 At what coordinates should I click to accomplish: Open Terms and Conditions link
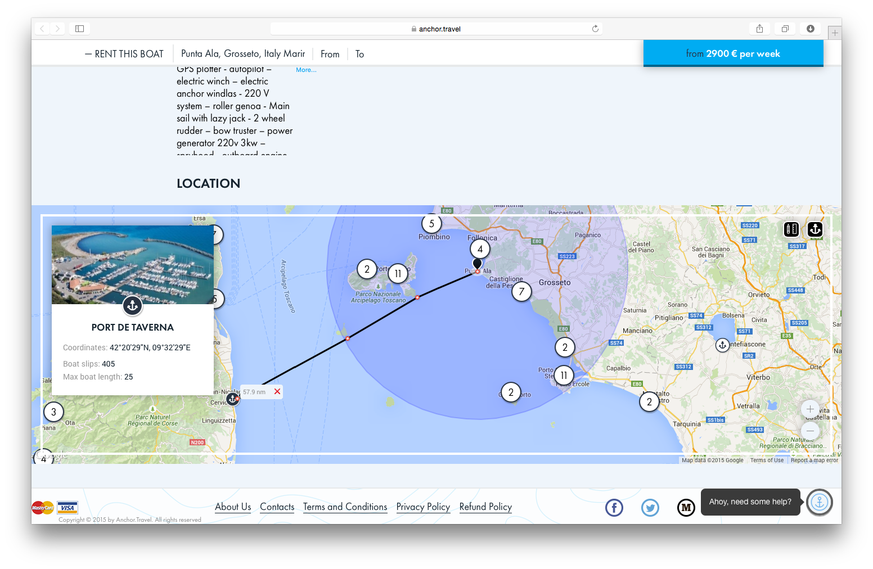pyautogui.click(x=345, y=507)
